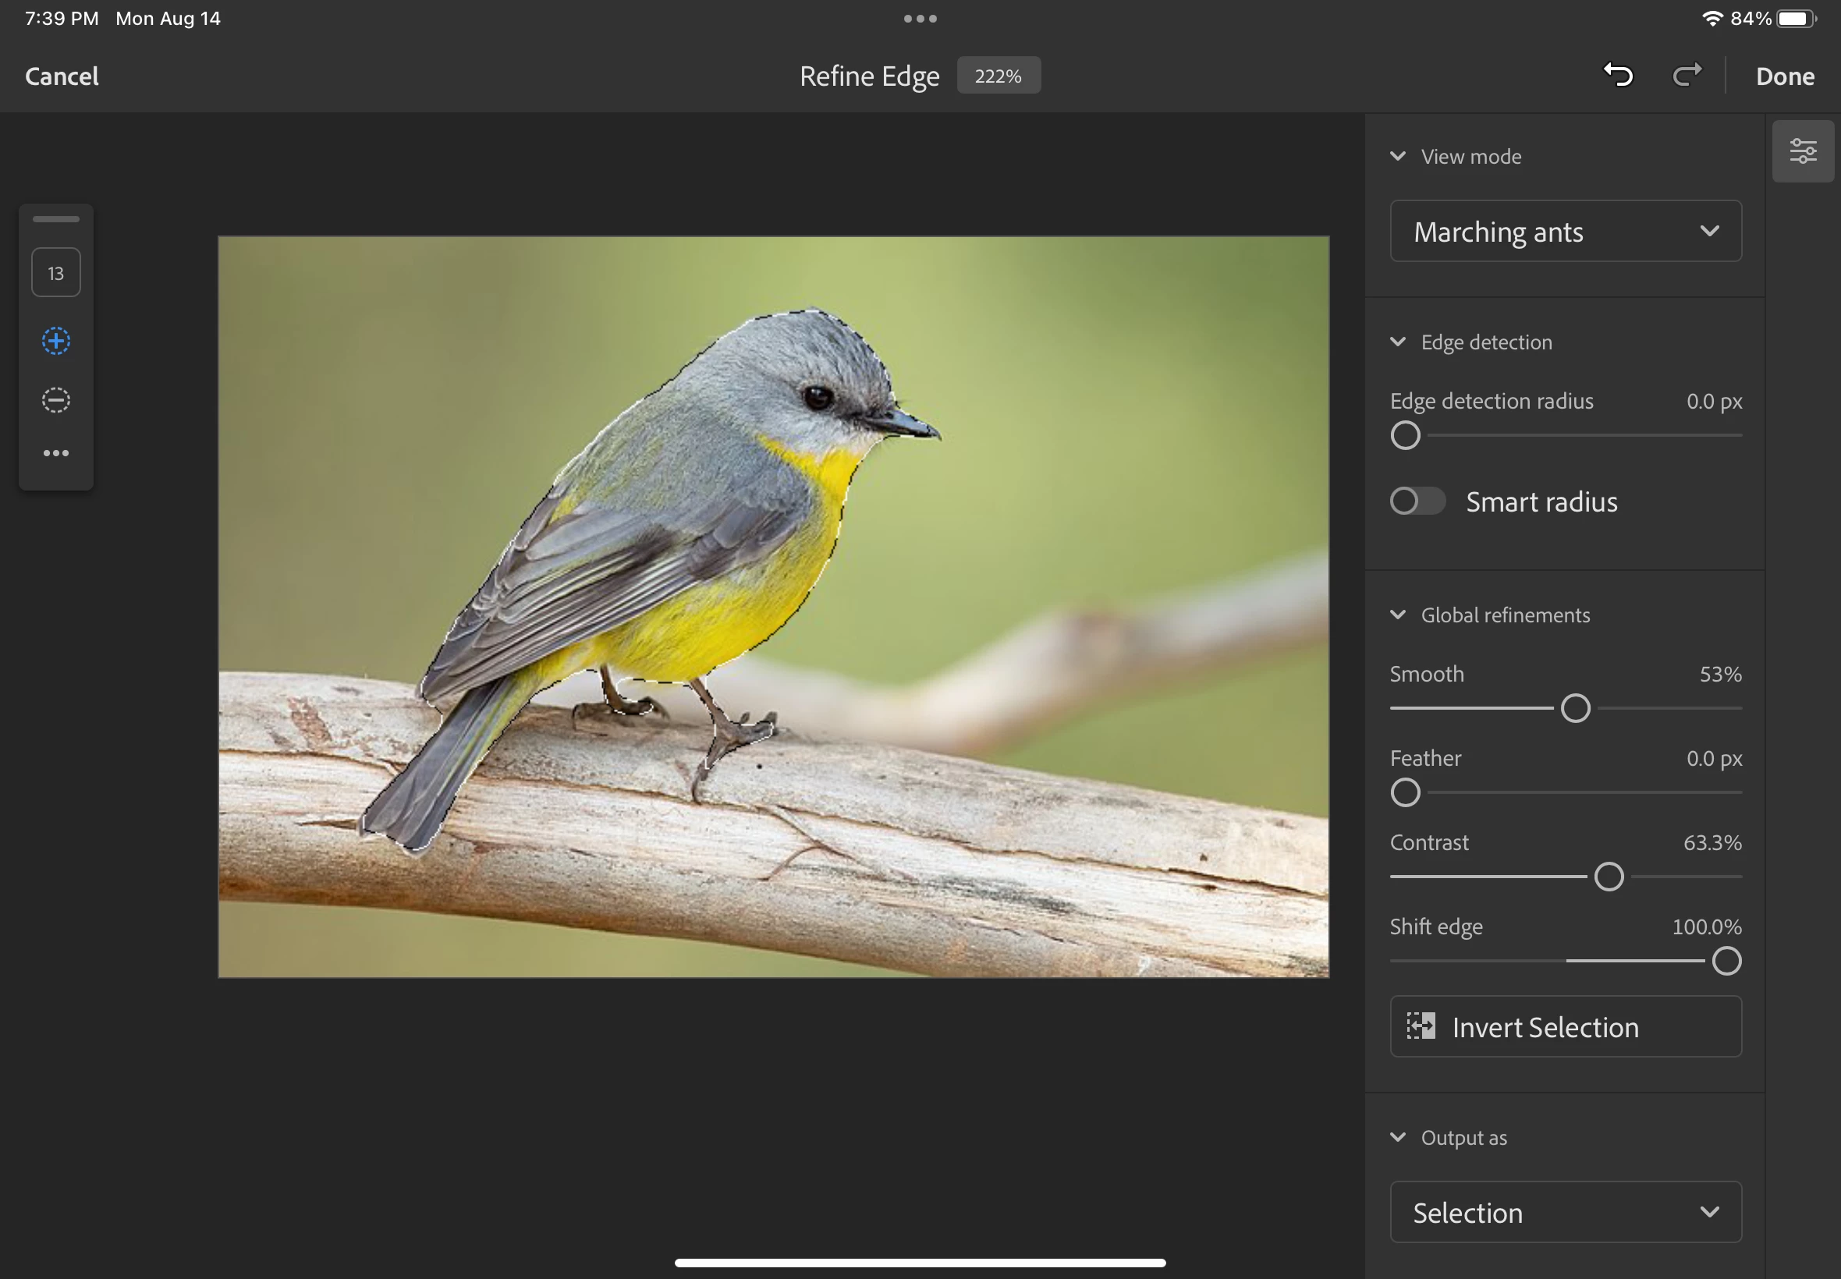The image size is (1841, 1279).
Task: Open more options in the tool panel
Action: pos(55,453)
